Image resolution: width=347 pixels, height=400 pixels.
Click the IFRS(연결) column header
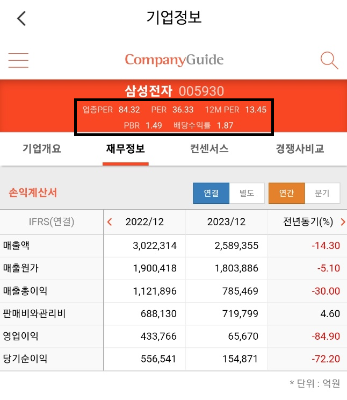point(52,222)
